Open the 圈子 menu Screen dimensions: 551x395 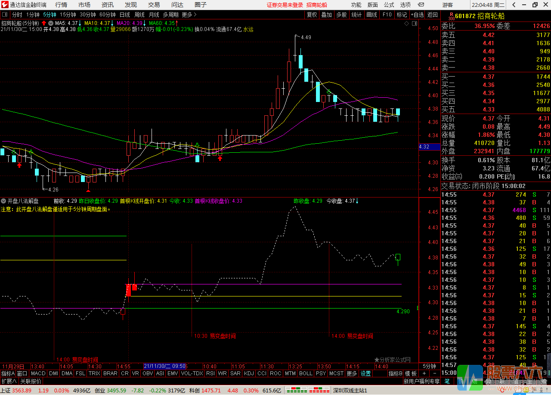(201, 5)
